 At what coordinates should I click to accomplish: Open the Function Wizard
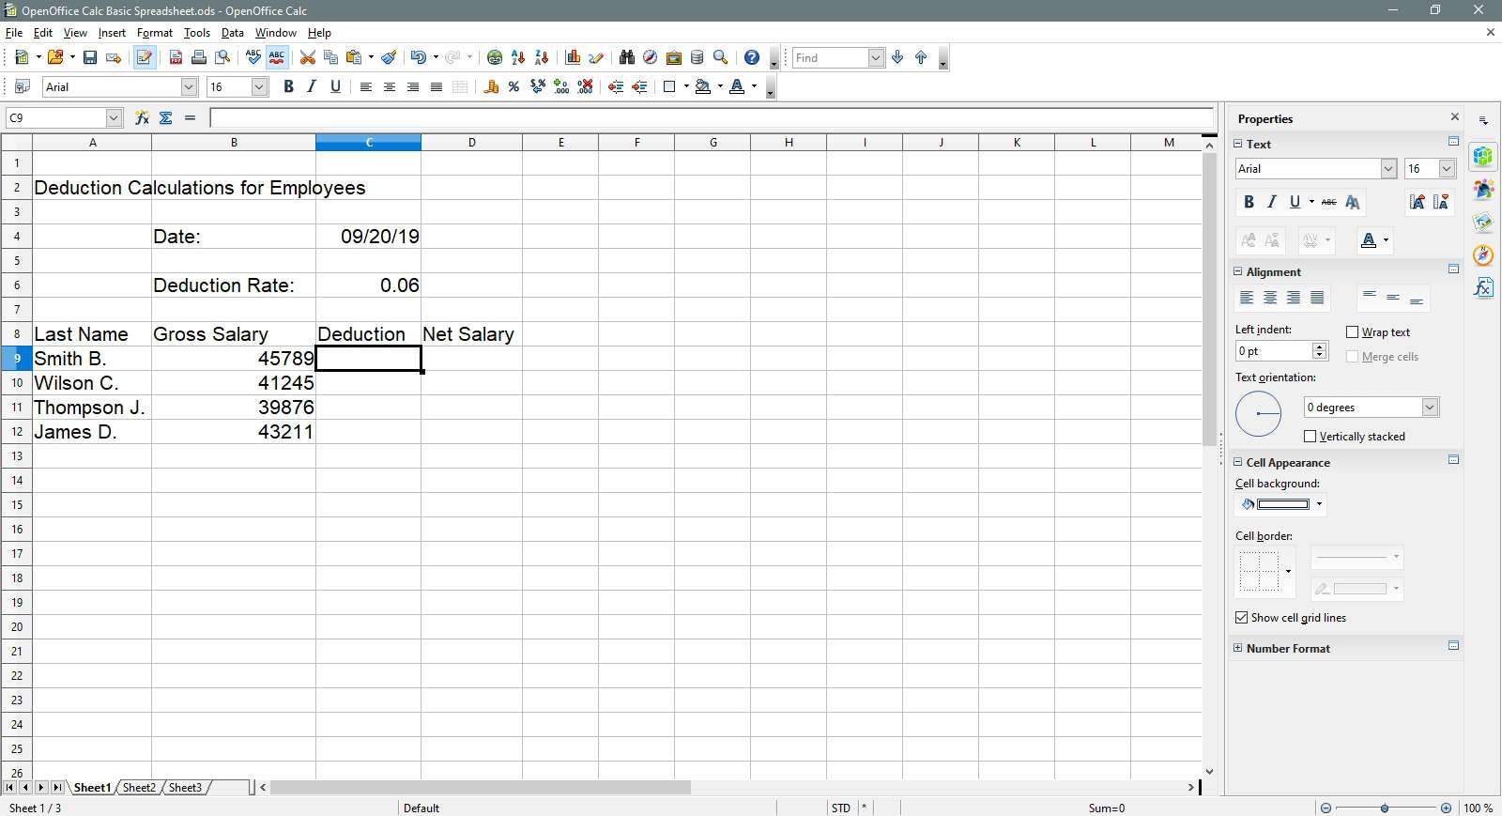pyautogui.click(x=142, y=117)
